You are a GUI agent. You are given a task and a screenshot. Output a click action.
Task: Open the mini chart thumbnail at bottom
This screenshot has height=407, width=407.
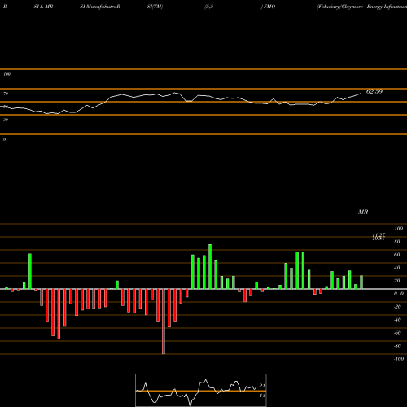[201, 390]
